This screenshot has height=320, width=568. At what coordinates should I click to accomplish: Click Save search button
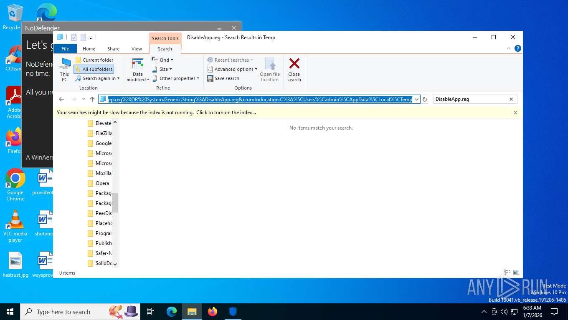(223, 78)
